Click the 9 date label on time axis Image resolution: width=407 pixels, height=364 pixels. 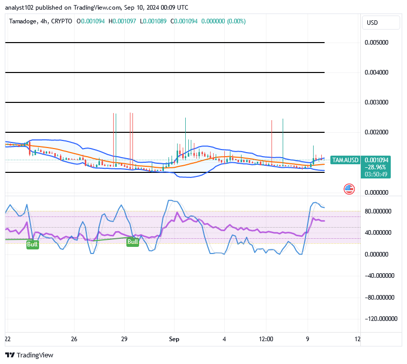308,339
